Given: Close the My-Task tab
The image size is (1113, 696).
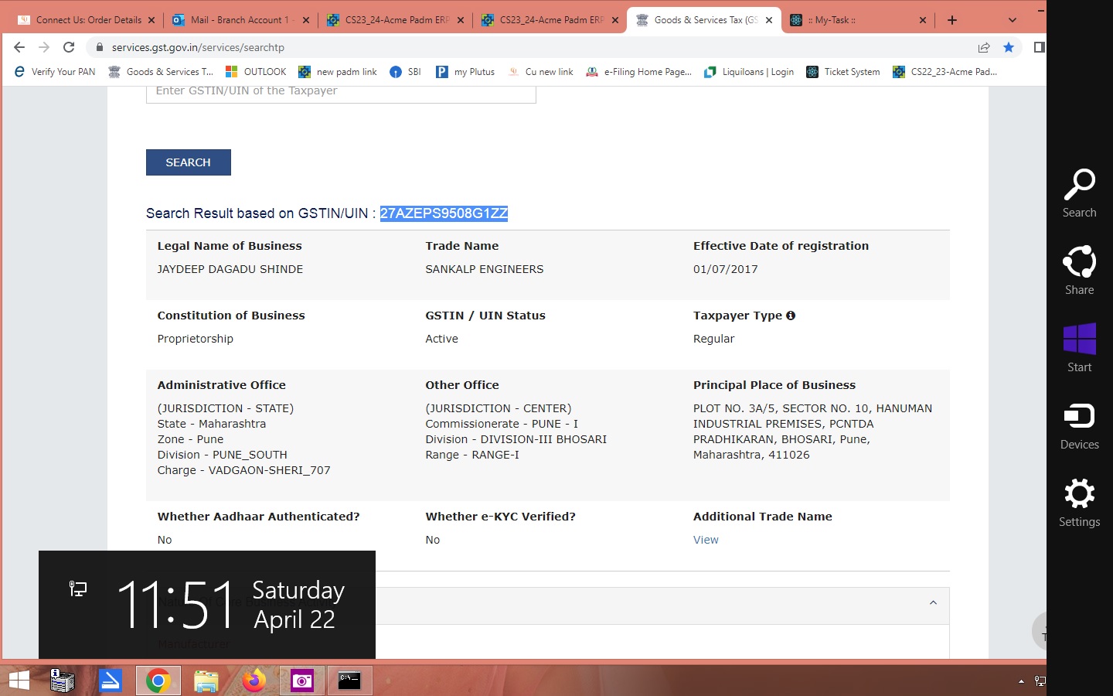Looking at the screenshot, I should [x=923, y=20].
